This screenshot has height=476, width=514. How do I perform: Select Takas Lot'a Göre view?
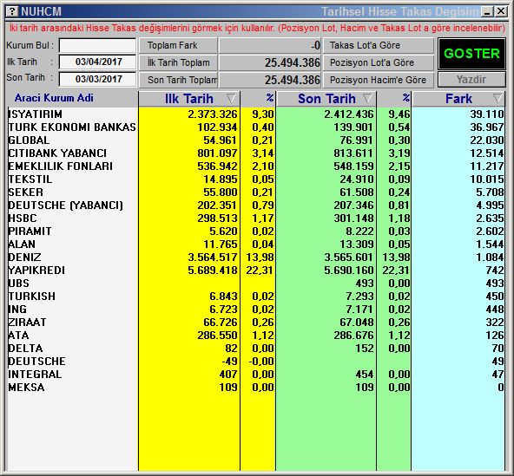[x=379, y=45]
